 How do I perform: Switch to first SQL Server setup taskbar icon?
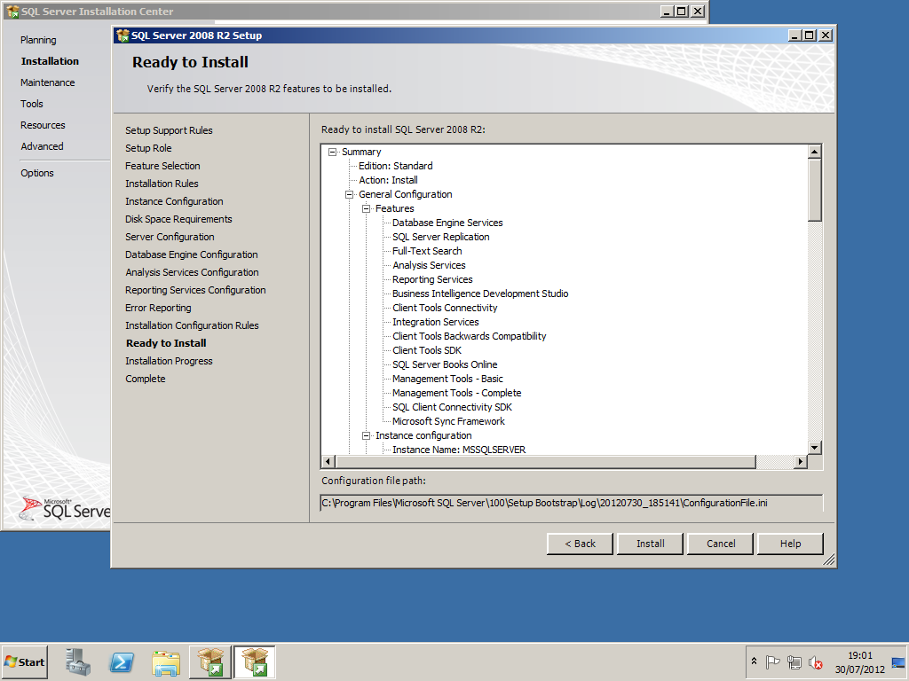[210, 661]
